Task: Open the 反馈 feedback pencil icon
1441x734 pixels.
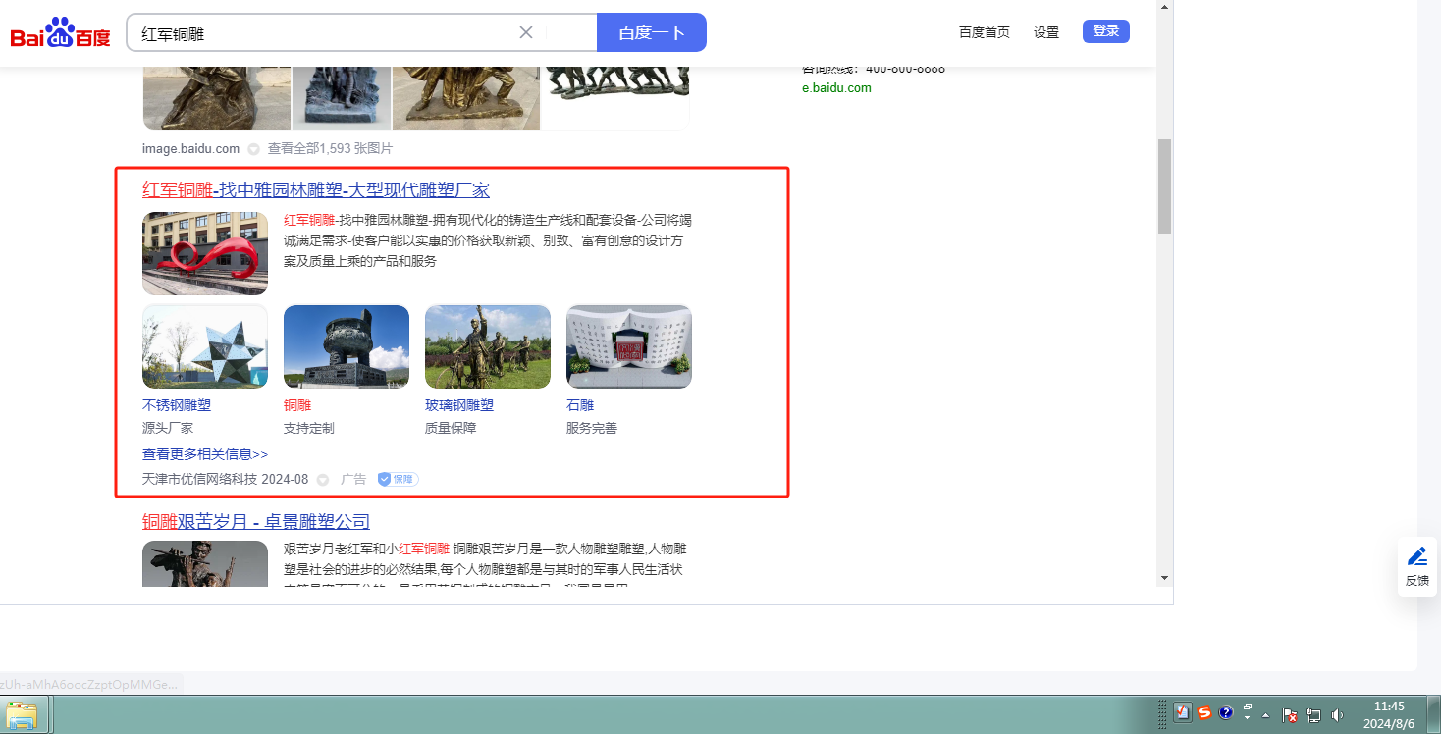Action: pos(1416,557)
